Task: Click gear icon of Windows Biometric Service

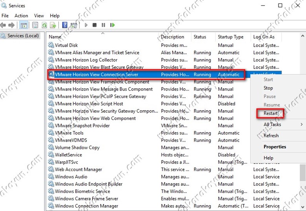Action: click(51, 191)
